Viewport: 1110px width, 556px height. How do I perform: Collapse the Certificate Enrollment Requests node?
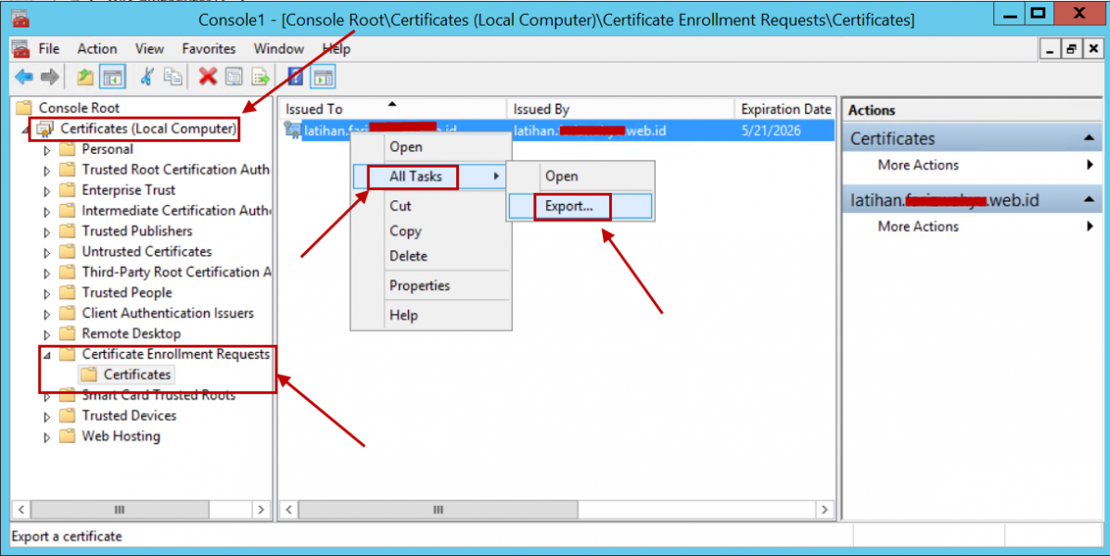[47, 354]
